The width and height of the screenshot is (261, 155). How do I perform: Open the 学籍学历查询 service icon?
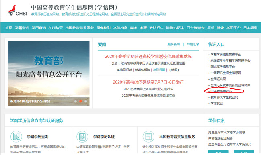[x=16, y=137]
